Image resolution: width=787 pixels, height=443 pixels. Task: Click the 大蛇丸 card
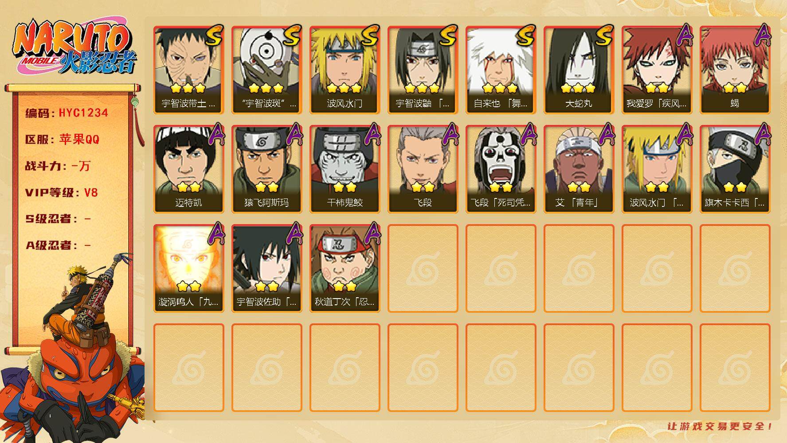[579, 70]
